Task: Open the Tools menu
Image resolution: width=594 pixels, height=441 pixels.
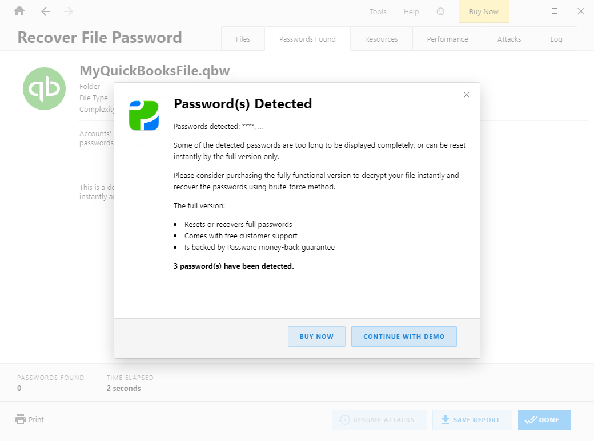Action: [x=378, y=12]
